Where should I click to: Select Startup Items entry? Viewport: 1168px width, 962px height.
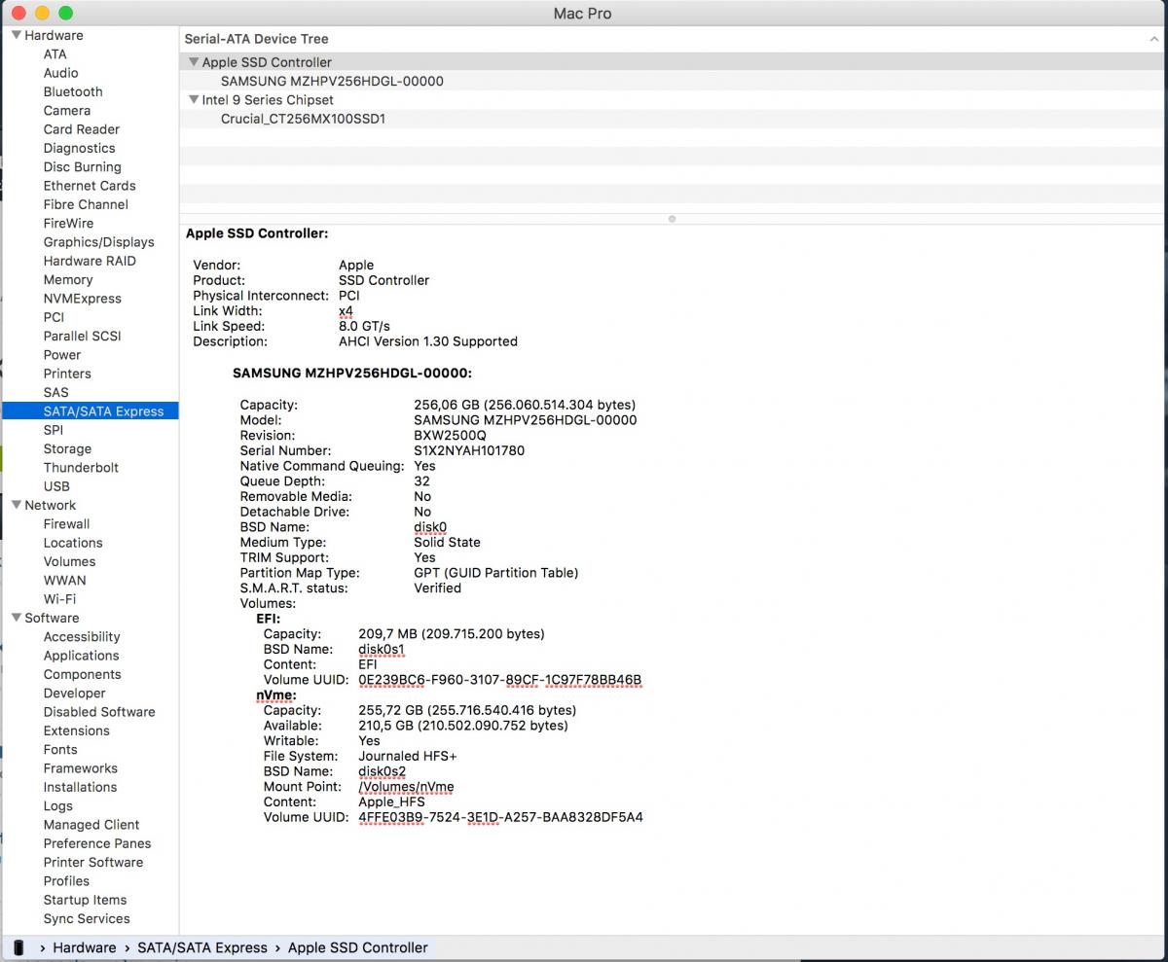pos(86,900)
